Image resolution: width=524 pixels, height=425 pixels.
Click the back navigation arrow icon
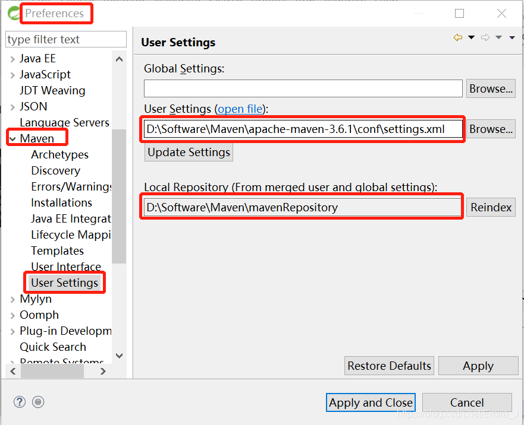[x=457, y=37]
